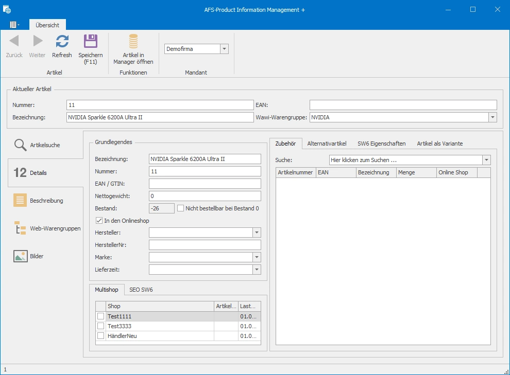Select the Zubehör tab
This screenshot has height=375, width=510.
(x=285, y=144)
